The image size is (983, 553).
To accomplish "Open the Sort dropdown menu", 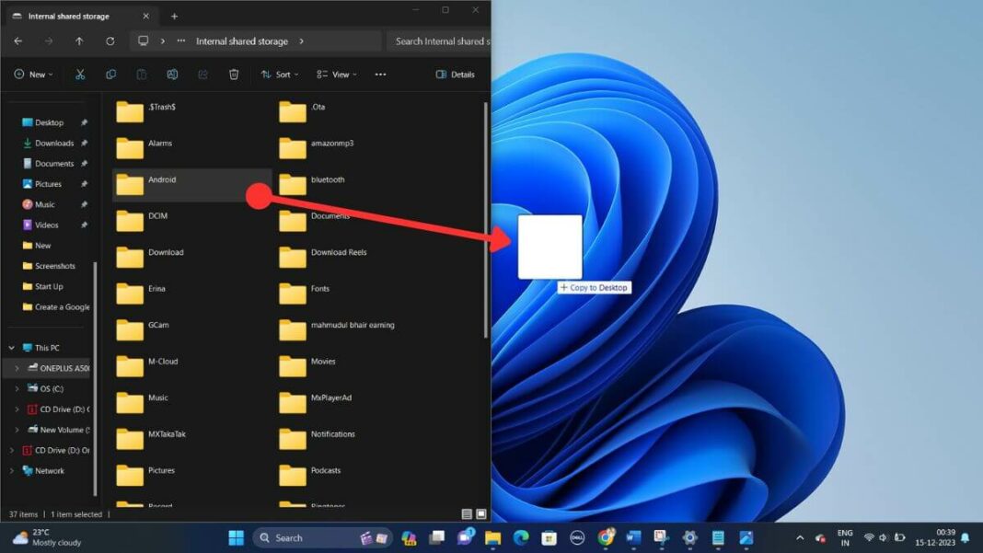I will pyautogui.click(x=281, y=75).
